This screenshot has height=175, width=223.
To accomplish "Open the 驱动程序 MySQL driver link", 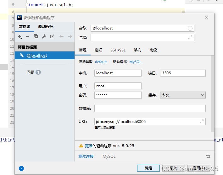I will [x=135, y=62].
